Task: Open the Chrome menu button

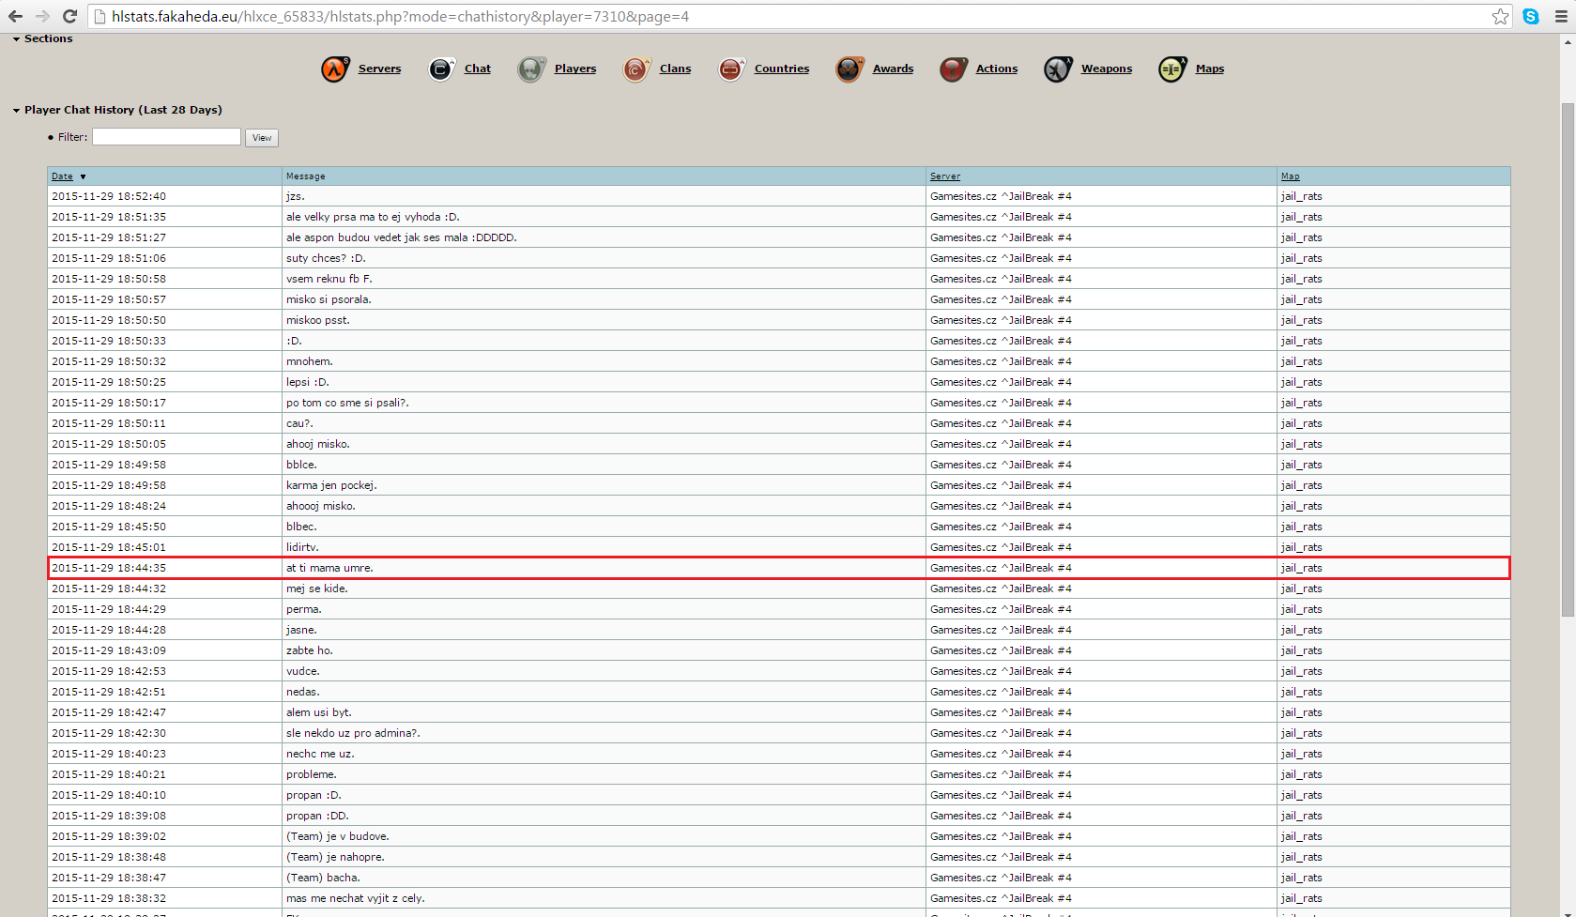Action: click(x=1561, y=17)
